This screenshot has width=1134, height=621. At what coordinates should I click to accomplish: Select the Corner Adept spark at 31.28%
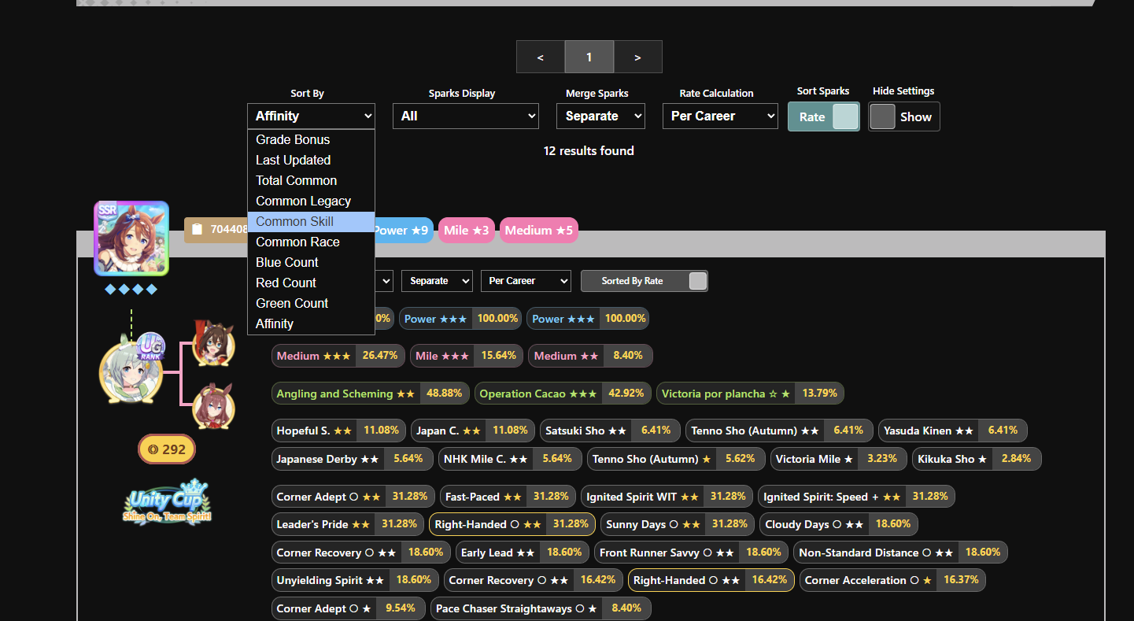[353, 497]
